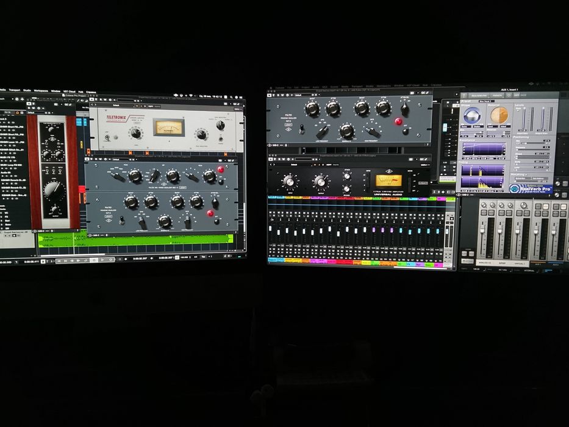
Task: Click ANALOG 1/2 channel fader in UAD Console
Action: pos(483,231)
